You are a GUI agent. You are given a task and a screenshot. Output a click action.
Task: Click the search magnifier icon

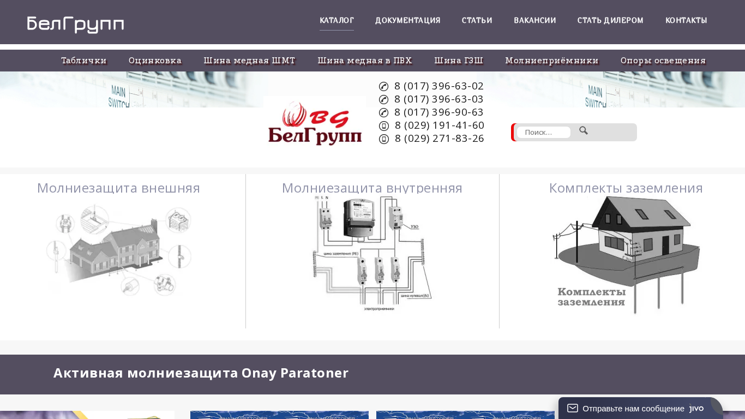tap(584, 131)
